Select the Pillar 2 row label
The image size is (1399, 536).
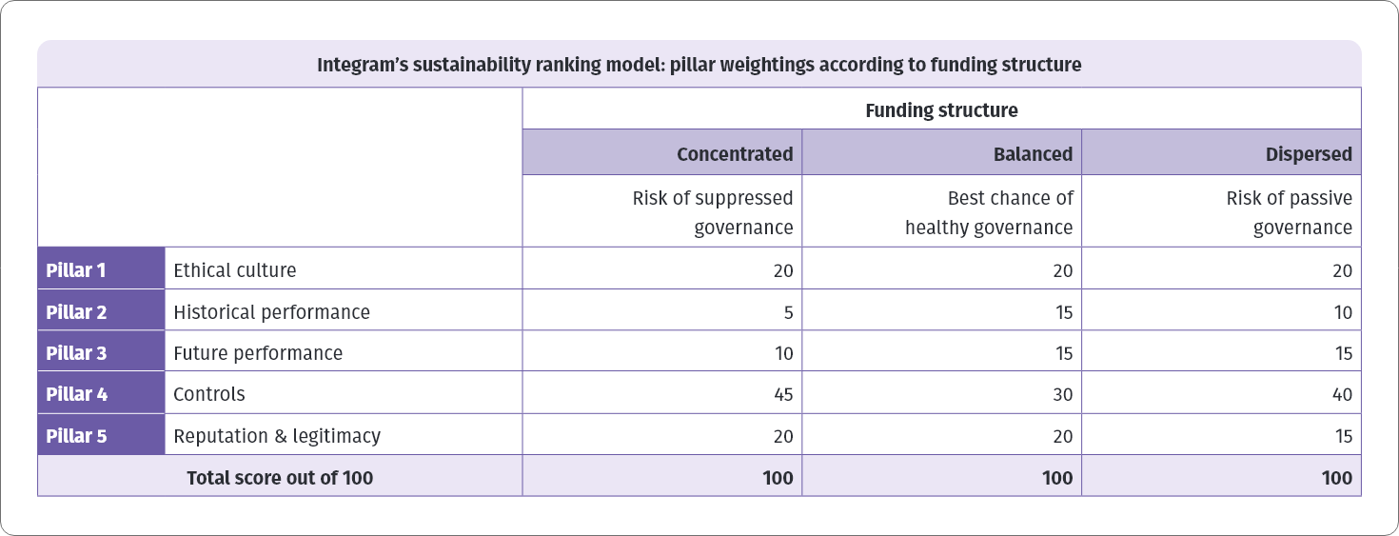coord(101,312)
